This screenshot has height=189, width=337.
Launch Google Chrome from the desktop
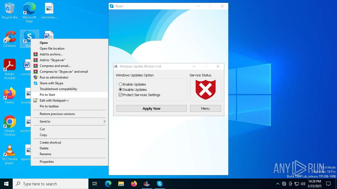[x=10, y=126]
